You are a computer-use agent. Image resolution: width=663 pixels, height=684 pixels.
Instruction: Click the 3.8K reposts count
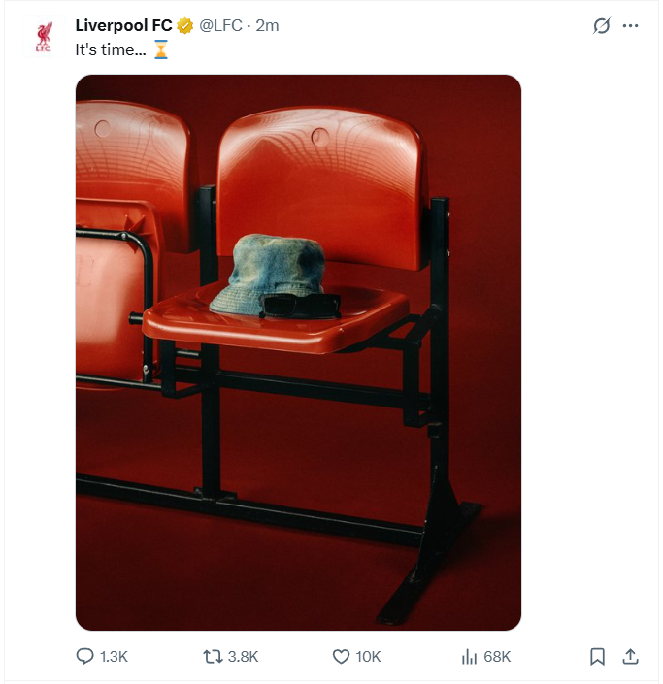click(243, 656)
